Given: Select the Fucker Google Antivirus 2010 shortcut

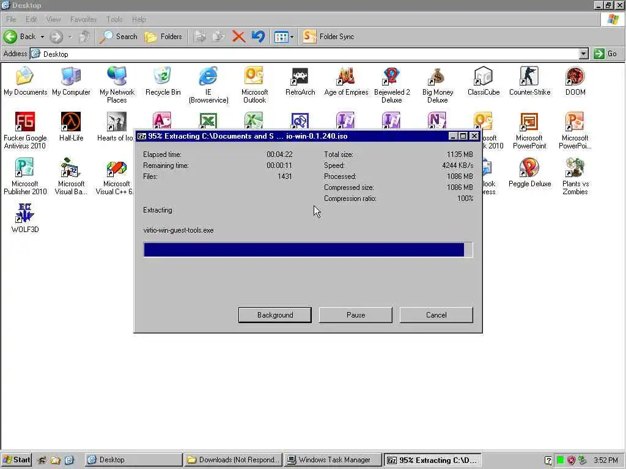Looking at the screenshot, I should (24, 131).
